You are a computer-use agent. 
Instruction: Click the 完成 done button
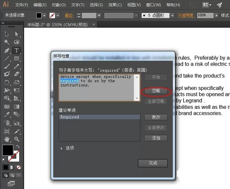click(x=153, y=163)
